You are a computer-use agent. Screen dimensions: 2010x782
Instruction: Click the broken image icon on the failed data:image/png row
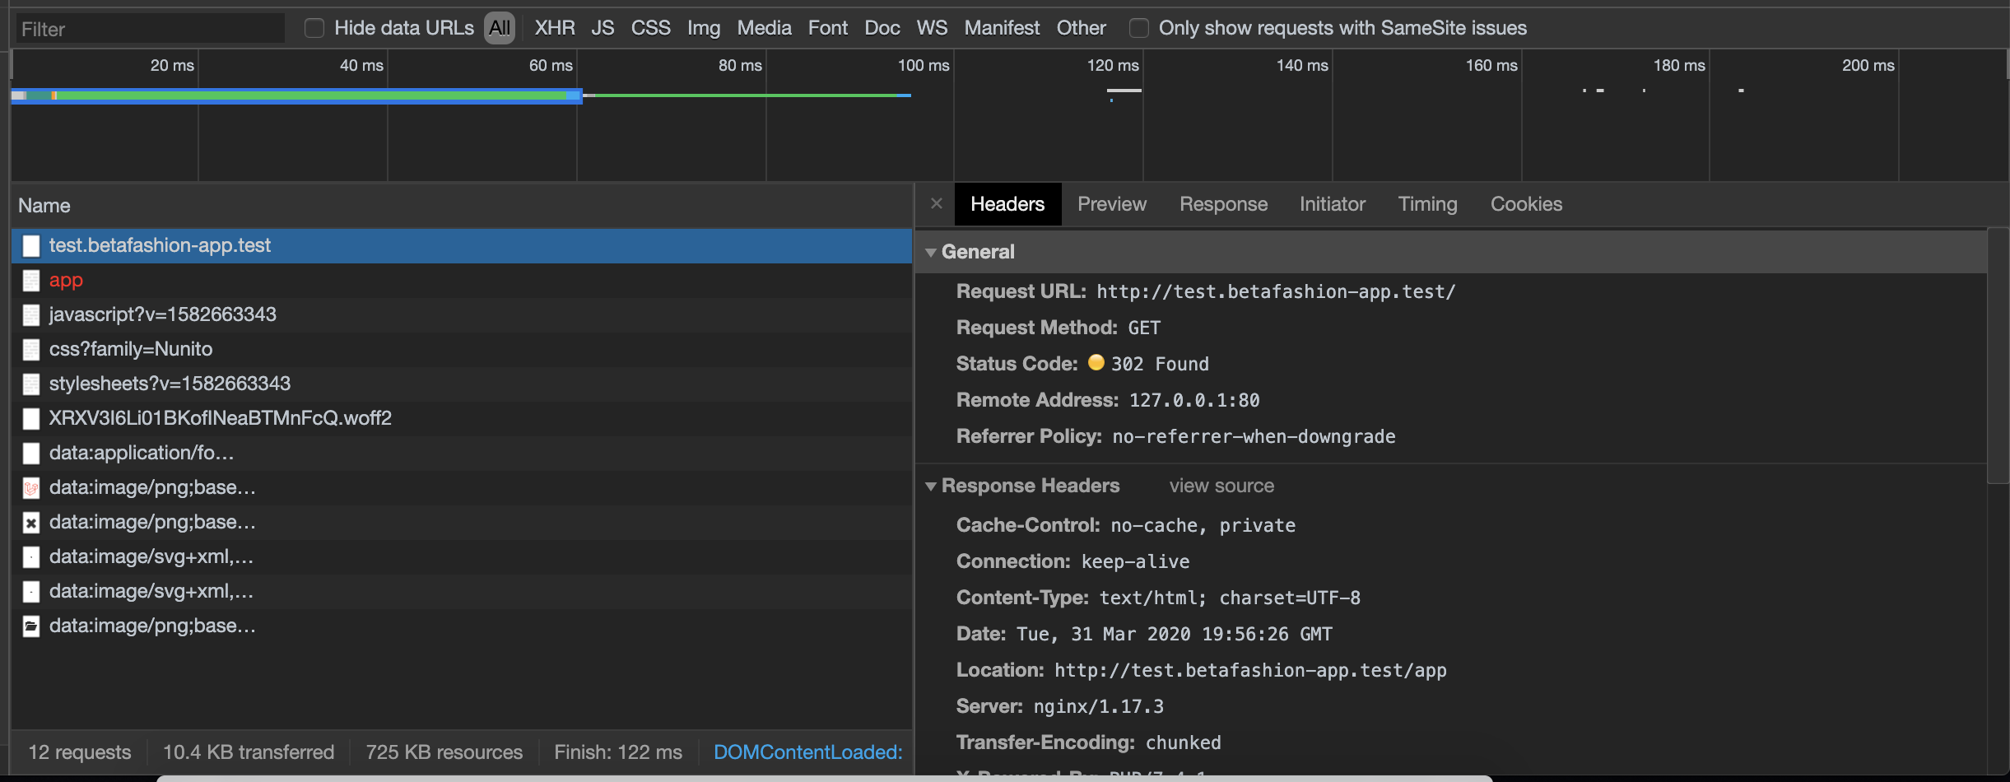click(x=30, y=523)
